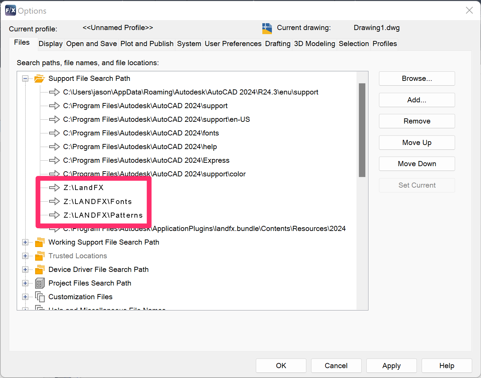Screen dimensions: 481x378
Task: Click the Apply button
Action: tap(391, 366)
